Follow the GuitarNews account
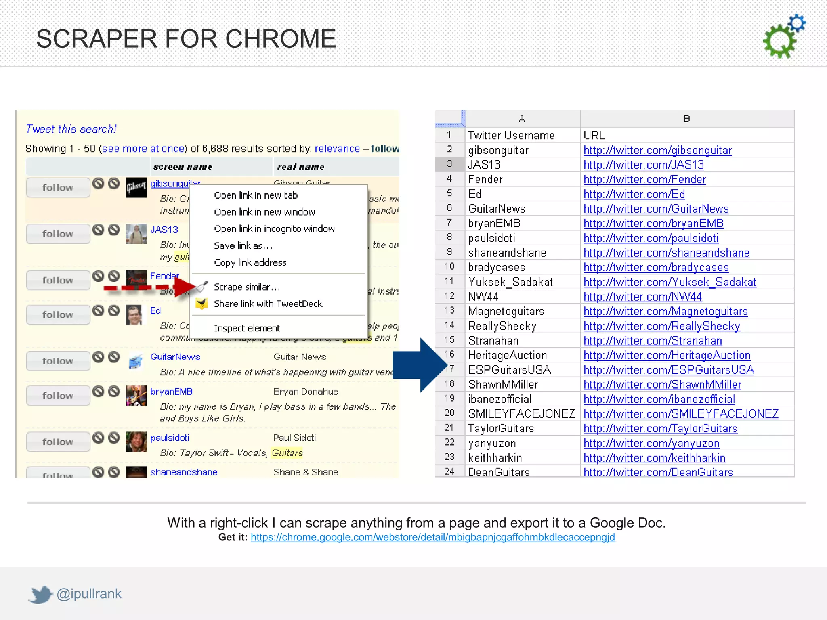 point(58,361)
